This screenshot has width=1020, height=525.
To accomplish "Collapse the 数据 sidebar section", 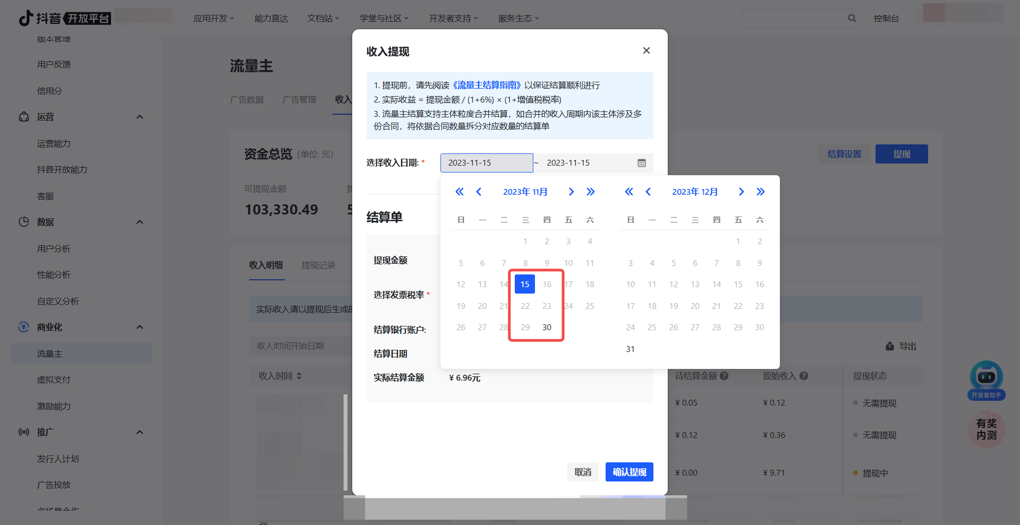I will [x=140, y=222].
